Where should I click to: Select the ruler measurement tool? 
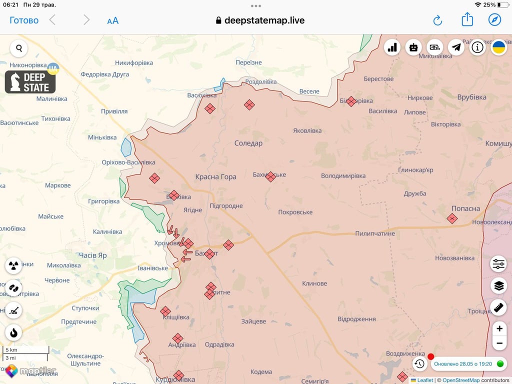pos(498,307)
